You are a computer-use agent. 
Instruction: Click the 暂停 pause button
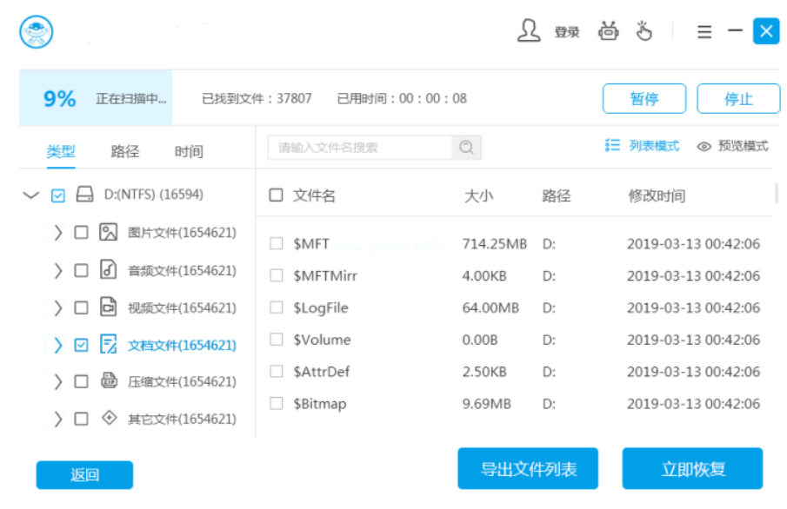[x=644, y=98]
